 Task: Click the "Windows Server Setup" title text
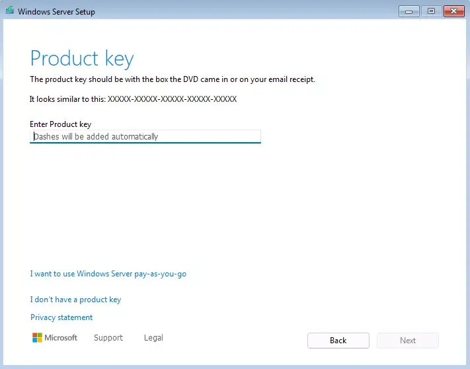tap(56, 12)
